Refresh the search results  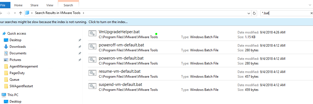pyautogui.click(x=254, y=13)
